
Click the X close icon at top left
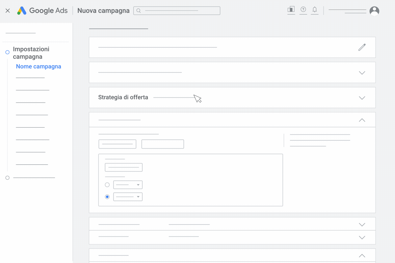pos(8,11)
